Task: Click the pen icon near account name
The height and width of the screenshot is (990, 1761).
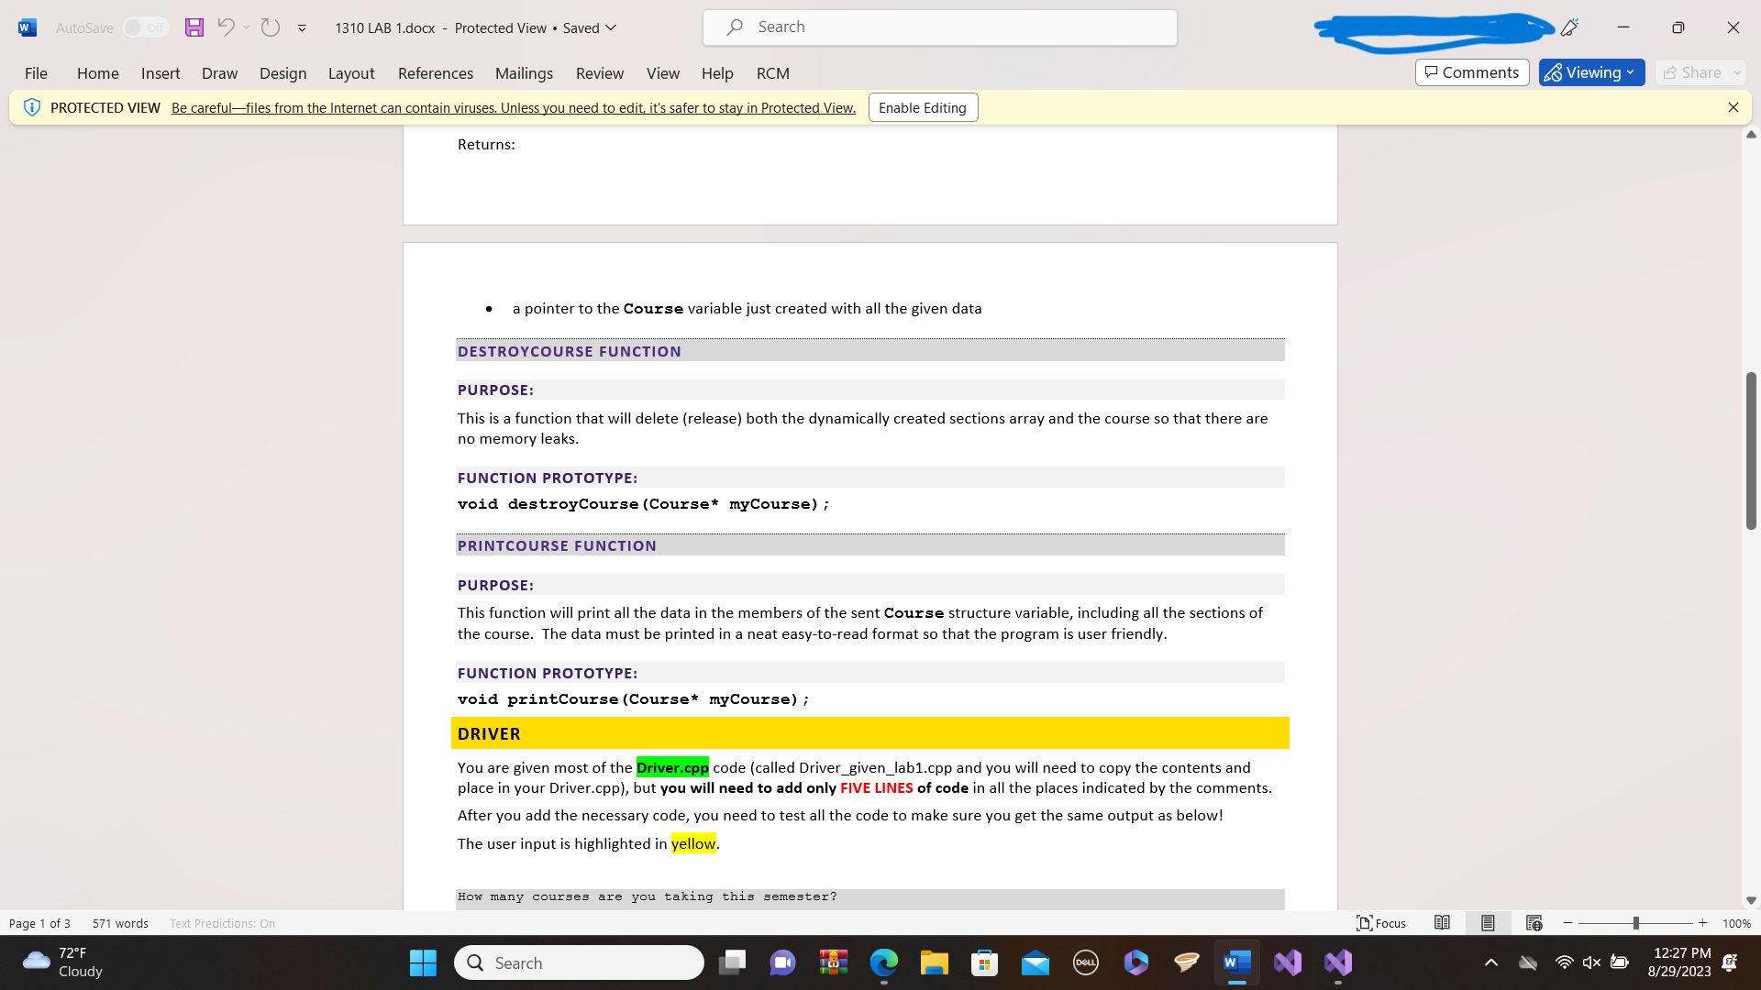Action: pyautogui.click(x=1569, y=27)
